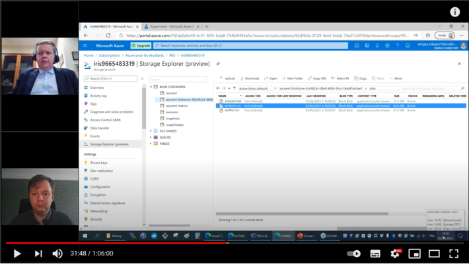Image resolution: width=469 pixels, height=264 pixels.
Task: Collapse the resource menu sidebar
Action: click(142, 78)
